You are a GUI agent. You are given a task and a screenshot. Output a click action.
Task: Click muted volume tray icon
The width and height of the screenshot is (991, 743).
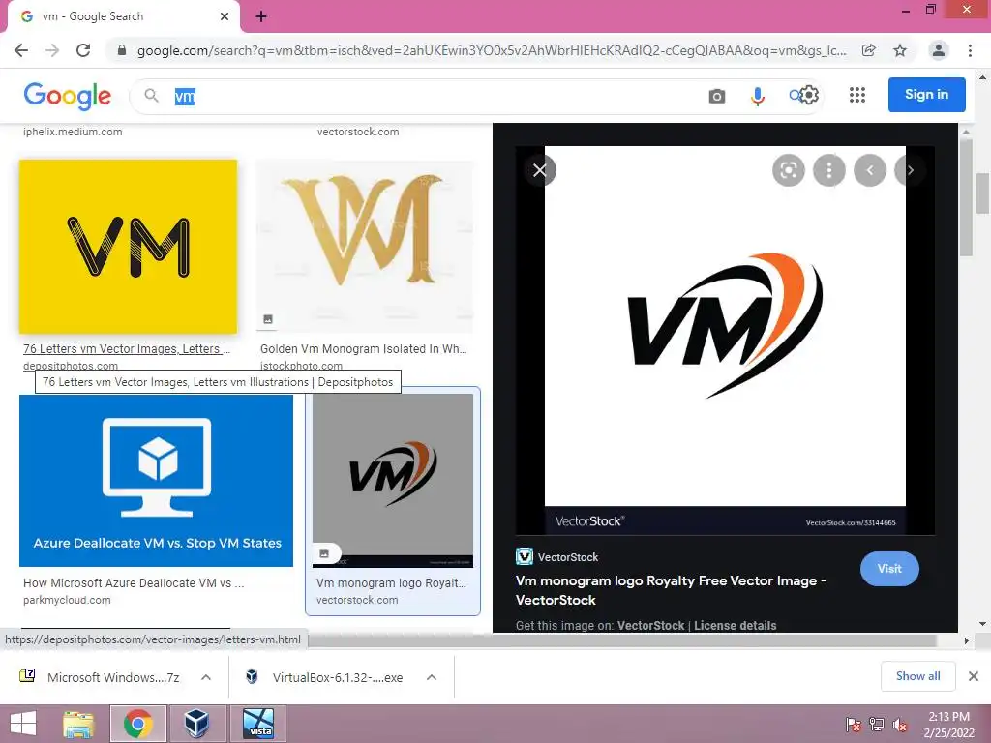click(900, 724)
